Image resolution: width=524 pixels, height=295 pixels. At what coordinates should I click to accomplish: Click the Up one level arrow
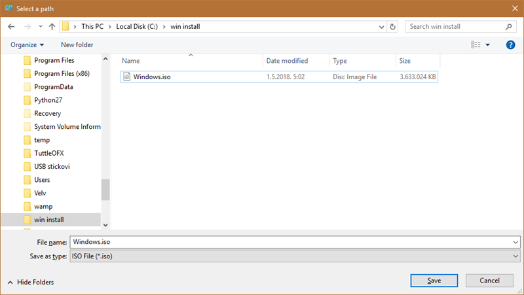(x=52, y=27)
